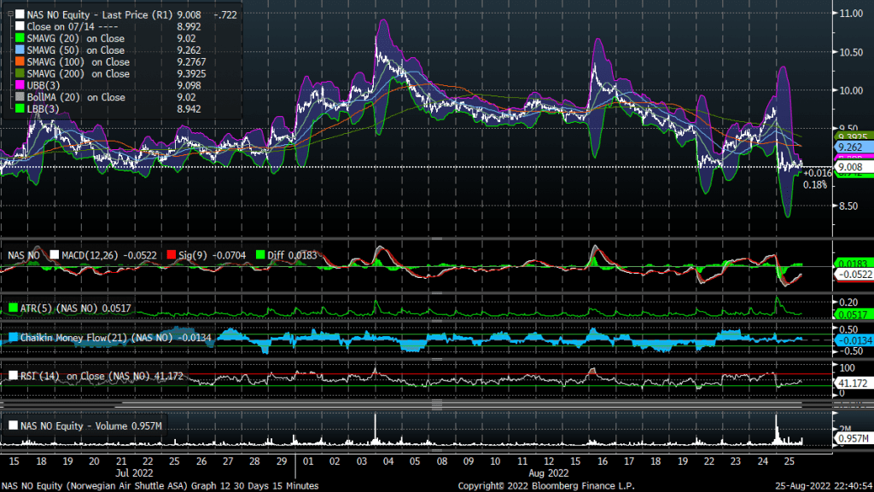Click the 'NAS NO Equity - Volume 0.957M' label

pos(91,425)
